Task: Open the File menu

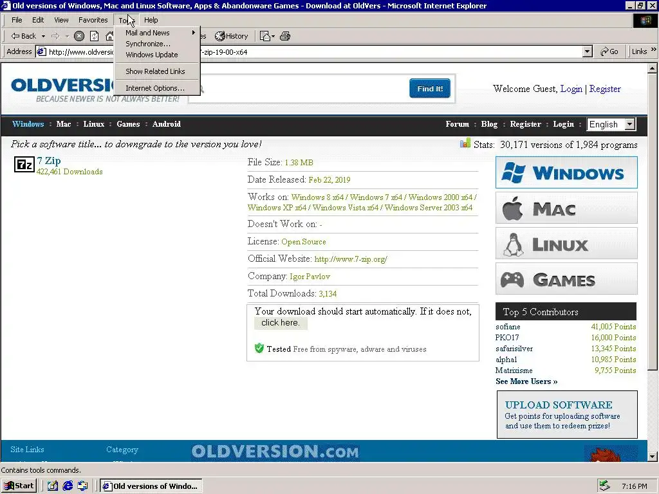Action: 17,20
